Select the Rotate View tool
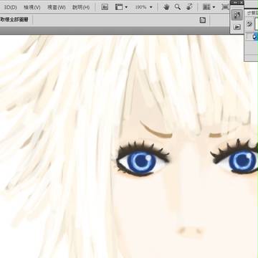The width and height of the screenshot is (258, 258). (189, 7)
